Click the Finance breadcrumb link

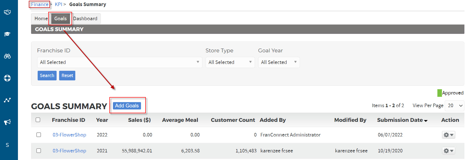coord(40,5)
